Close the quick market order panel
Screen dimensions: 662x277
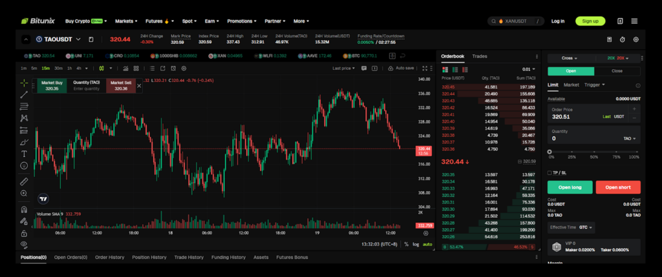140,86
